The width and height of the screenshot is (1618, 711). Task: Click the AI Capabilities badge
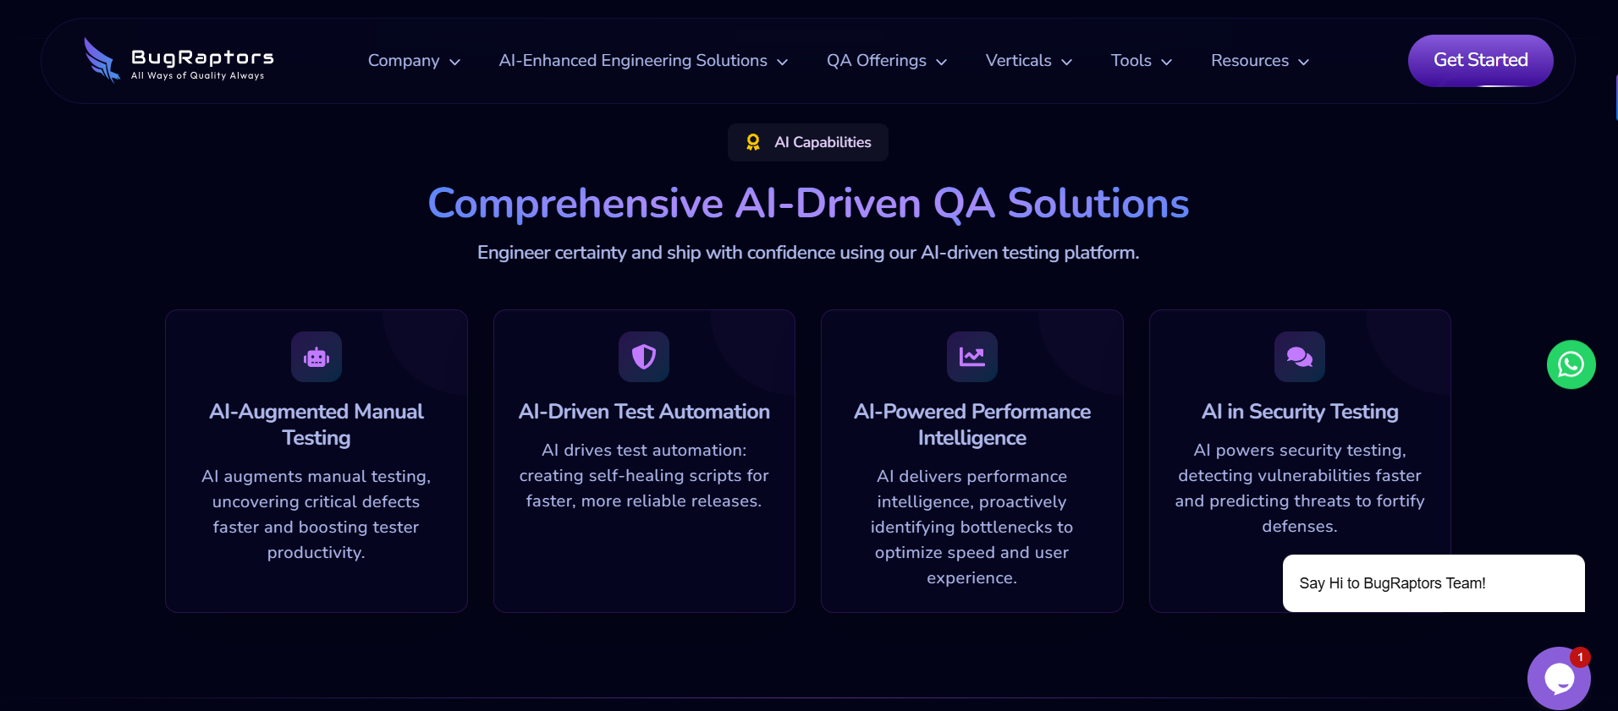(x=808, y=142)
